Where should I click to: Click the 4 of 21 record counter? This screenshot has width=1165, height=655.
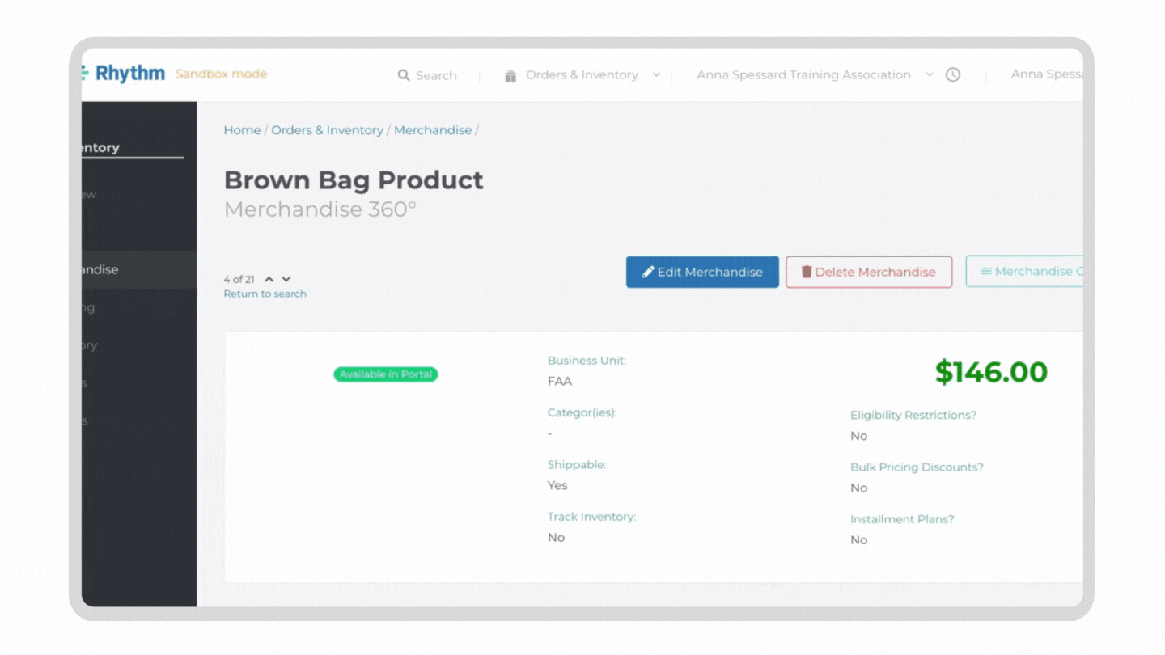coord(239,279)
